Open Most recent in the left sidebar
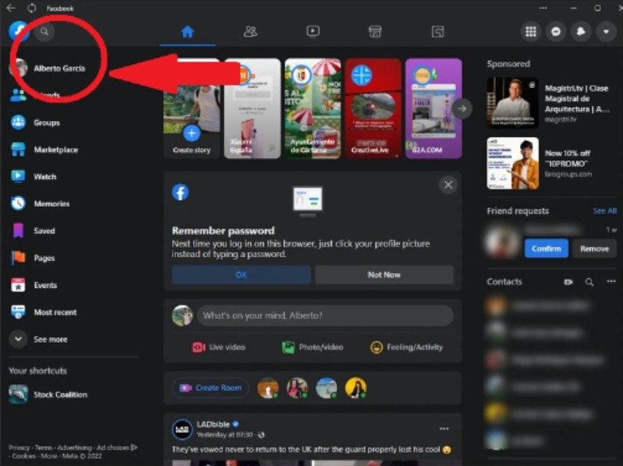The image size is (623, 466). [x=55, y=312]
